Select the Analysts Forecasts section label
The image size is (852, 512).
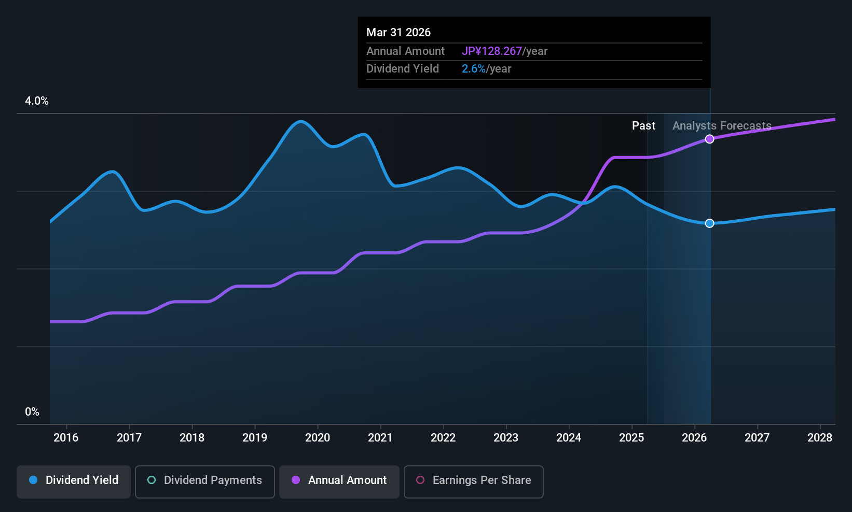[722, 125]
